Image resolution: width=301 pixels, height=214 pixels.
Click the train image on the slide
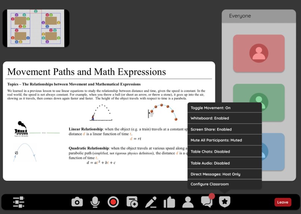[x=21, y=128]
